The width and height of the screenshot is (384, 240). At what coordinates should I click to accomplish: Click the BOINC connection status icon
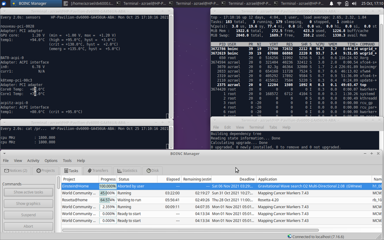click(x=289, y=236)
